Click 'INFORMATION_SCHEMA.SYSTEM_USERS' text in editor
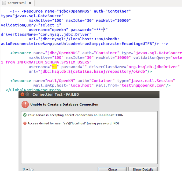The image size is (182, 171). coord(53,62)
